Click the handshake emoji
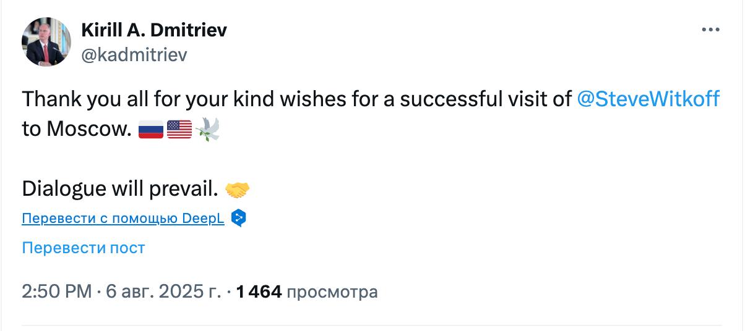The width and height of the screenshot is (745, 331). pyautogui.click(x=238, y=189)
